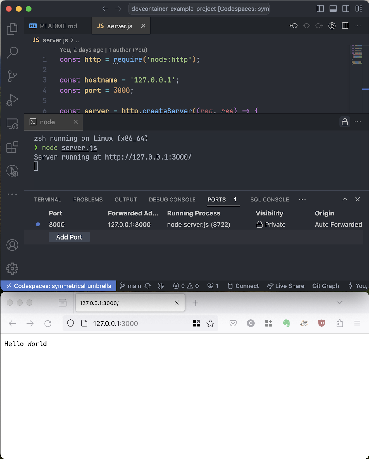
Task: Open the errors and warnings status item
Action: (186, 286)
